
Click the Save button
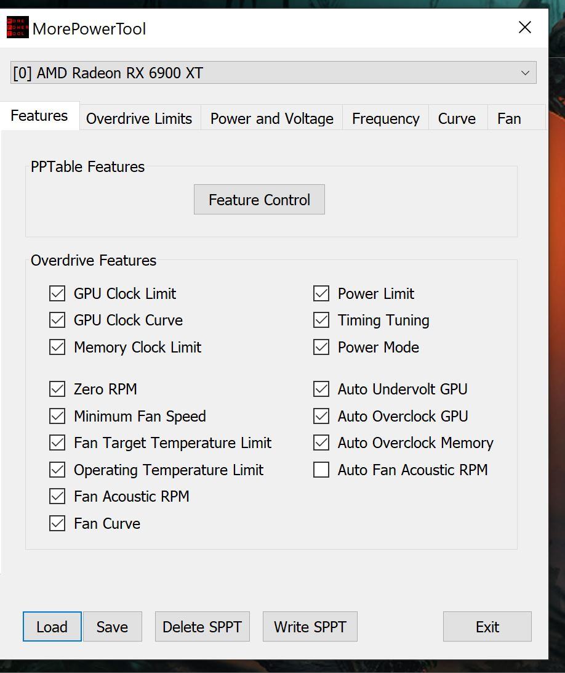coord(112,627)
